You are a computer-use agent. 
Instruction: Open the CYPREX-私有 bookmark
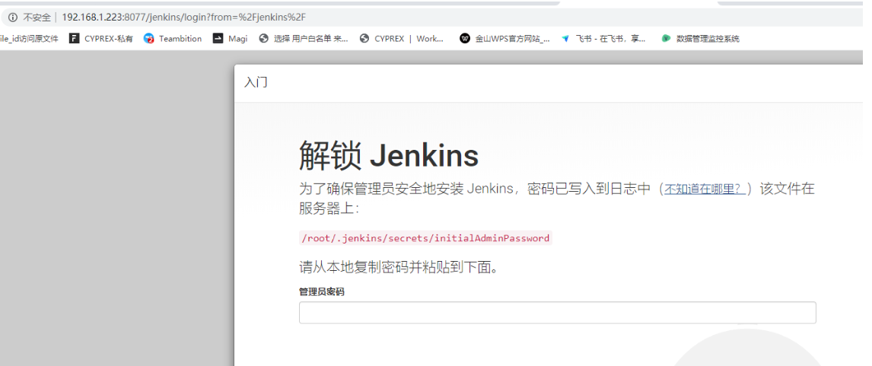click(x=101, y=38)
